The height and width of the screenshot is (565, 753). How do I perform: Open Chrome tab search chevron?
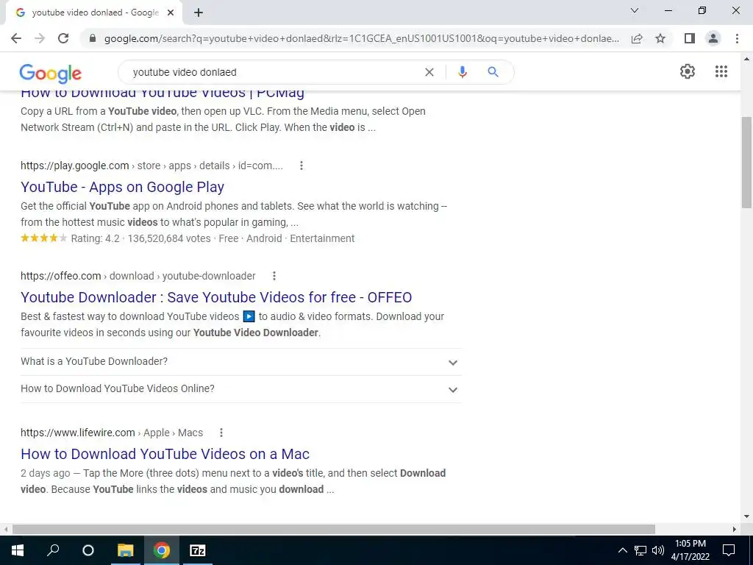(x=634, y=10)
